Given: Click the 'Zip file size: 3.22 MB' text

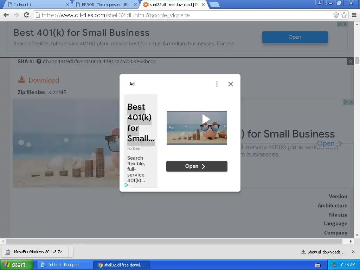Looking at the screenshot, I should [x=42, y=92].
